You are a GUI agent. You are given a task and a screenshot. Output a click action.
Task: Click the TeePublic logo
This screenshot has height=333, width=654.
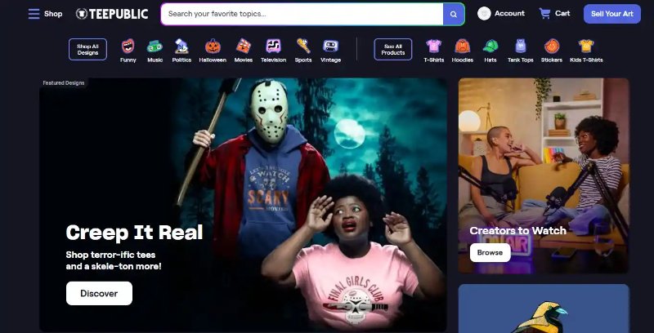click(x=112, y=14)
